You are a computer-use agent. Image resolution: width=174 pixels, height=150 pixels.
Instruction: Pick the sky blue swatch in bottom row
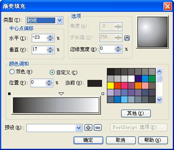(124, 99)
